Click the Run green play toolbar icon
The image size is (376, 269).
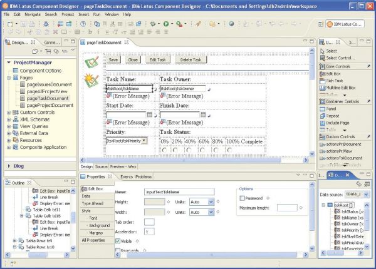click(x=166, y=24)
